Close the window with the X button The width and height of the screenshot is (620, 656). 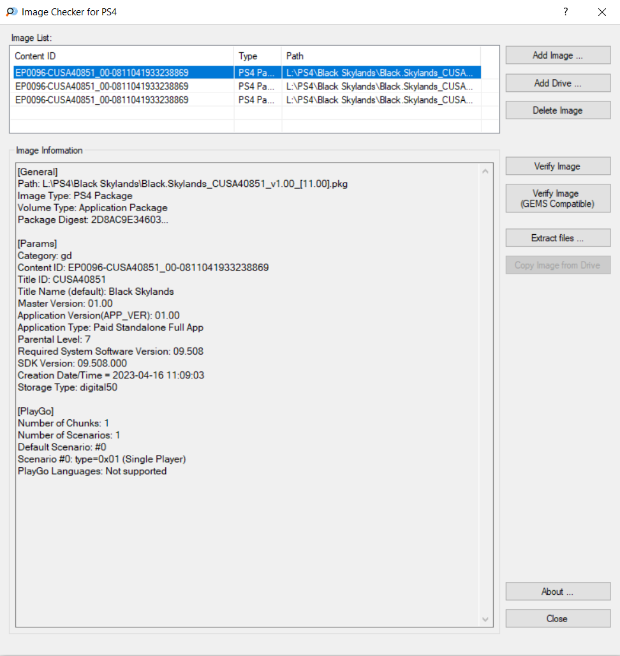click(602, 11)
